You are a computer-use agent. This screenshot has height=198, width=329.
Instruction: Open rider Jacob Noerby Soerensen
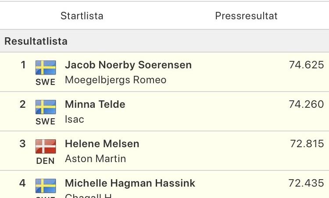click(128, 65)
